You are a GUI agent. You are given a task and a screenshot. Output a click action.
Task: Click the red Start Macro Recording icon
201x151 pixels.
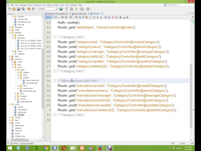(x=113, y=17)
